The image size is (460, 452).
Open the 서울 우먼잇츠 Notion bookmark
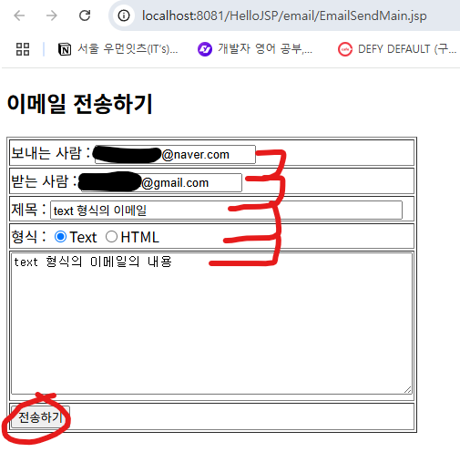[118, 49]
